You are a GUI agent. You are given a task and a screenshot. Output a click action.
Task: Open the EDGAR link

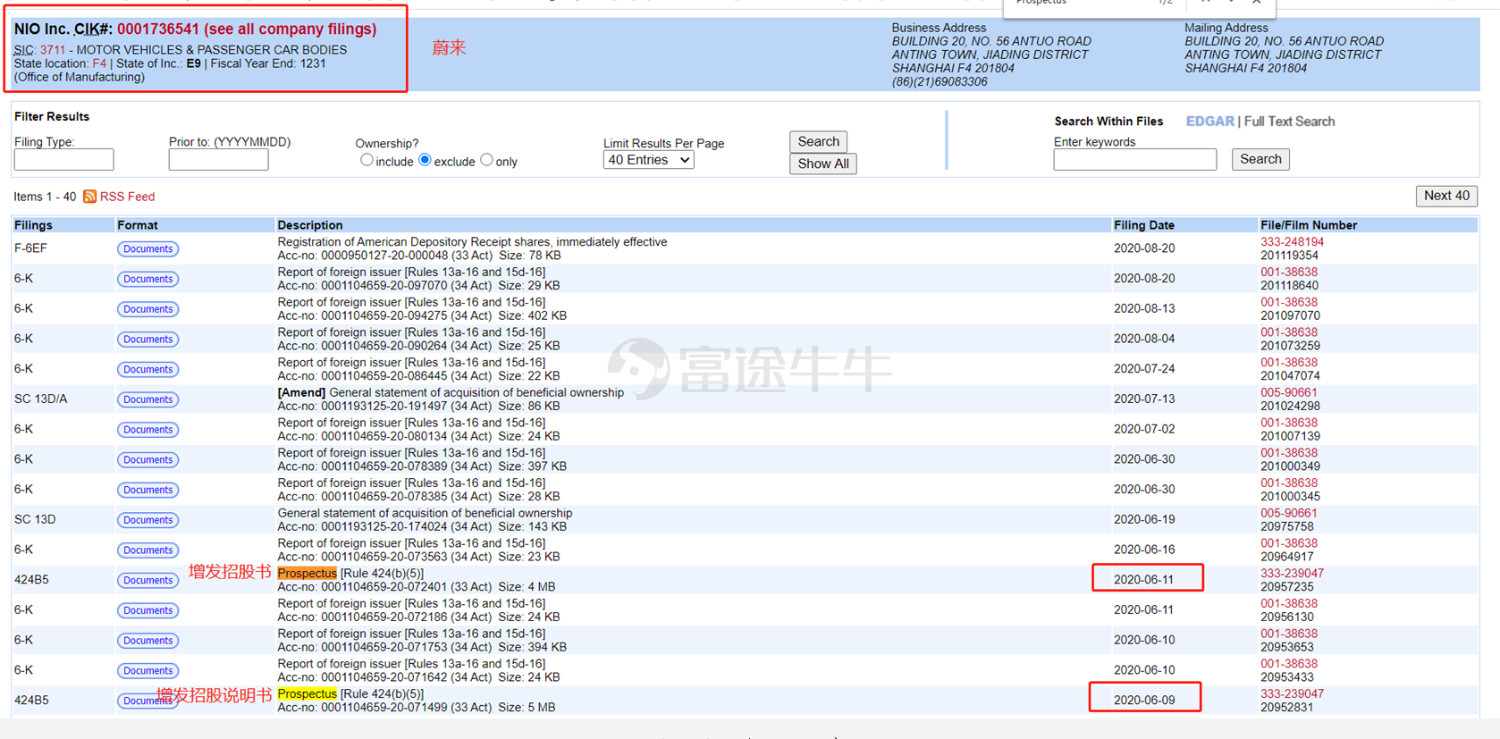coord(1209,122)
